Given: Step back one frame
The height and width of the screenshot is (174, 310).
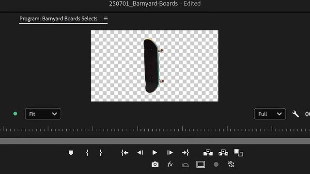Looking at the screenshot, I should pos(140,153).
